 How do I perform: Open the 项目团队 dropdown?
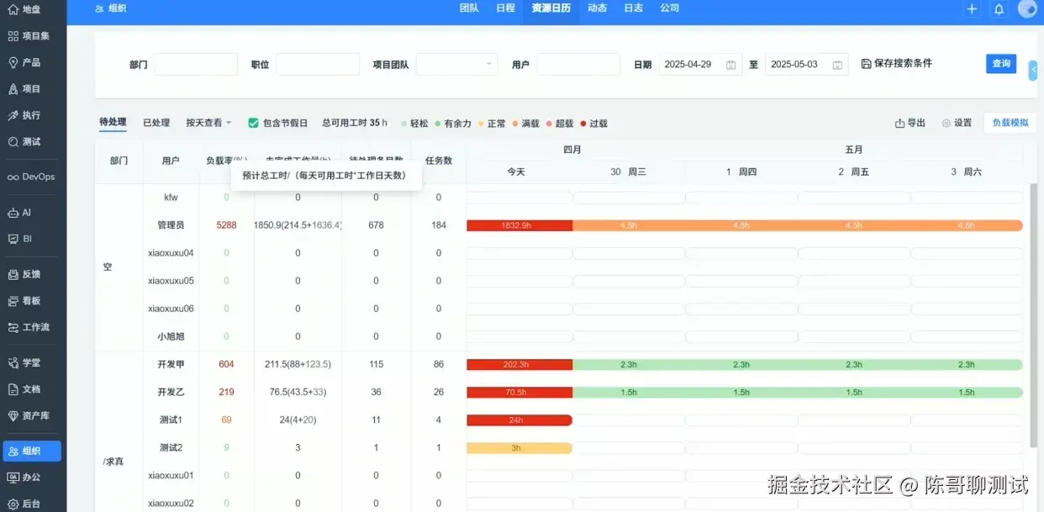[x=456, y=63]
